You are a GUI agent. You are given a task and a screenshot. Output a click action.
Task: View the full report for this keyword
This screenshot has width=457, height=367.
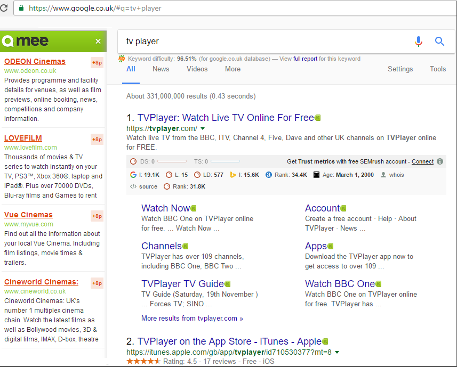305,59
